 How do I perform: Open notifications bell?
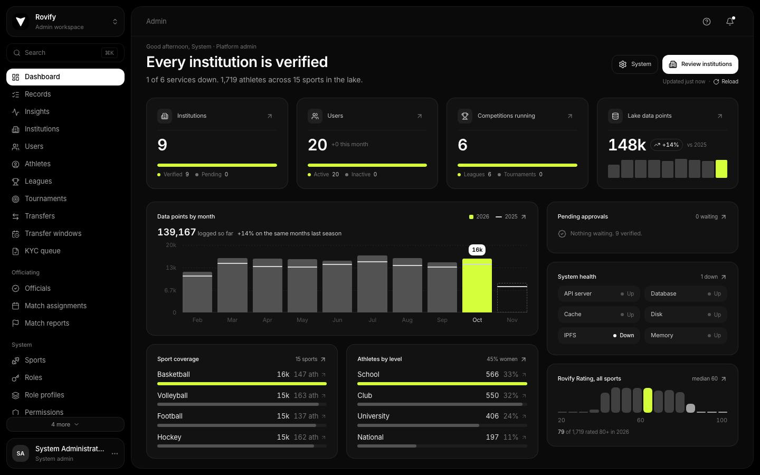(x=730, y=22)
